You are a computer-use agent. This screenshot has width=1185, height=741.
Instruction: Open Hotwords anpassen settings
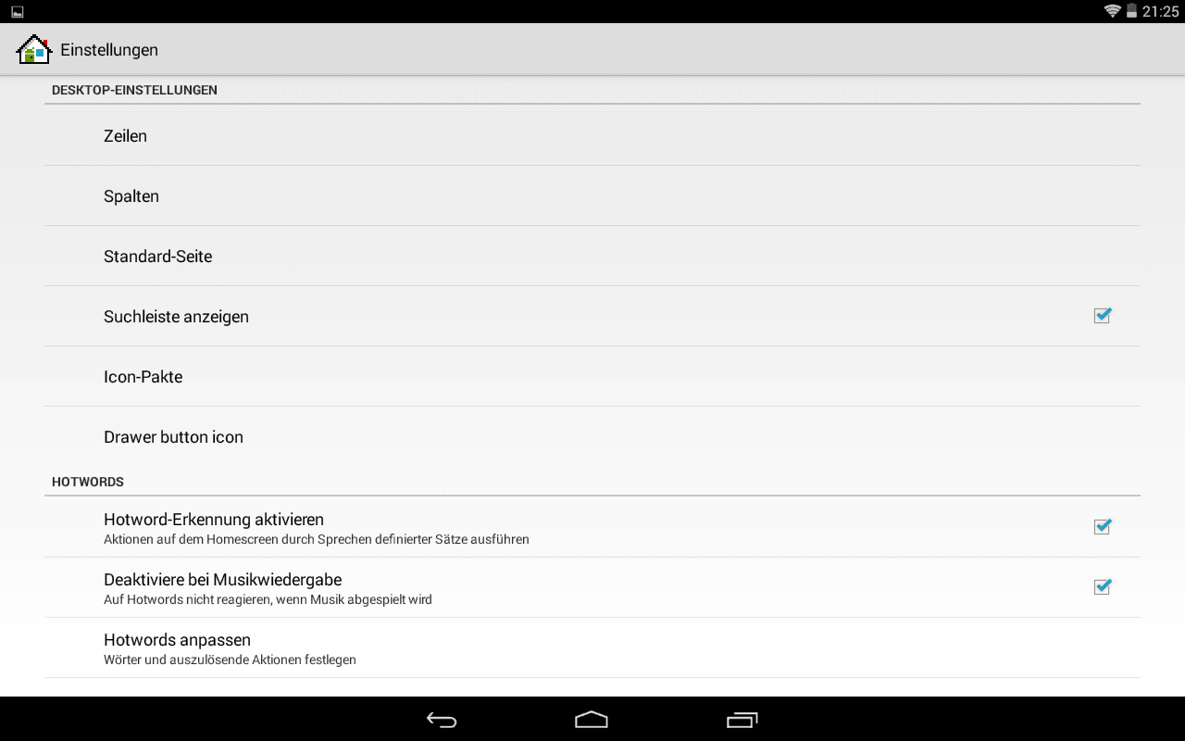(592, 647)
